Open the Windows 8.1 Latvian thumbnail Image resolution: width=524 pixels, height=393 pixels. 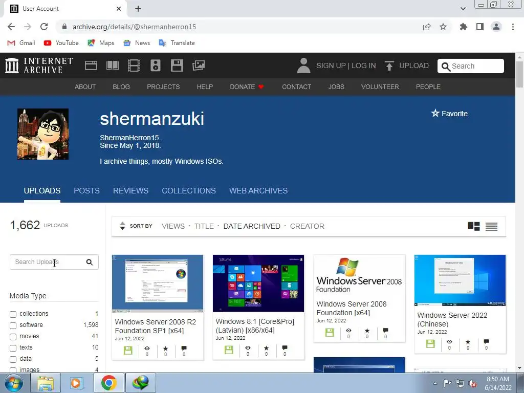[x=258, y=283]
